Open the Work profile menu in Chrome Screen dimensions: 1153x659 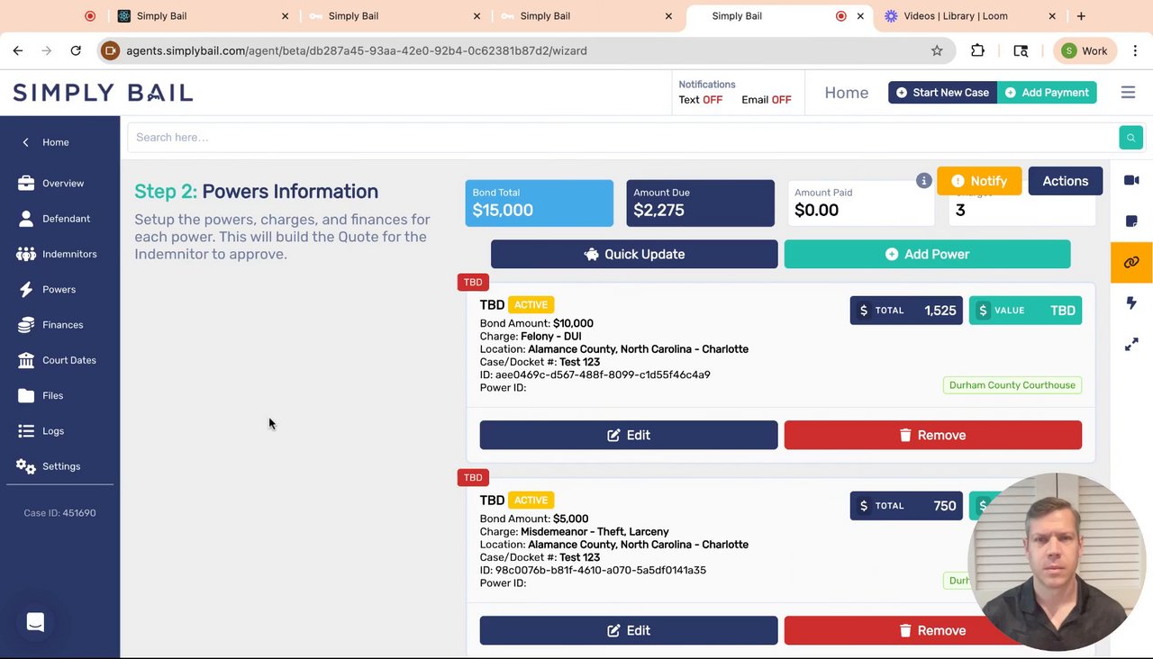pos(1085,50)
